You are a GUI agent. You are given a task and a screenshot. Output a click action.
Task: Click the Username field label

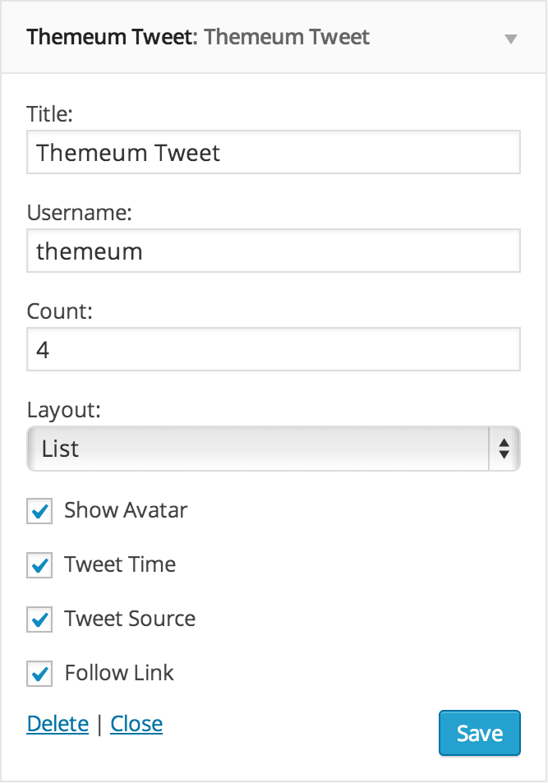tap(80, 214)
